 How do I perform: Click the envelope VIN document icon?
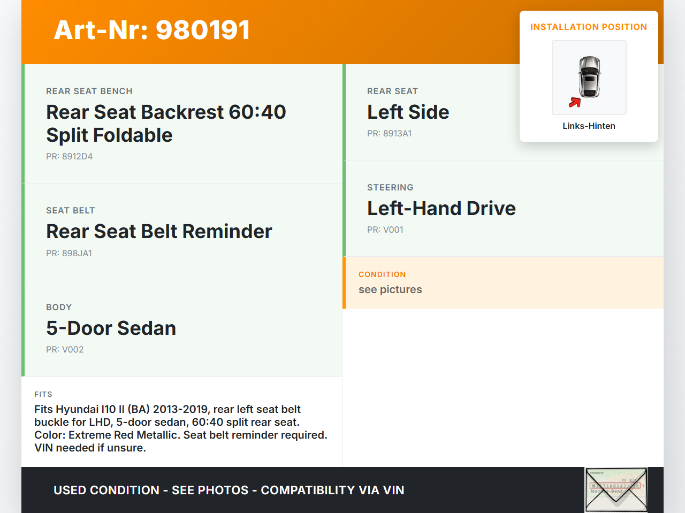pyautogui.click(x=616, y=490)
